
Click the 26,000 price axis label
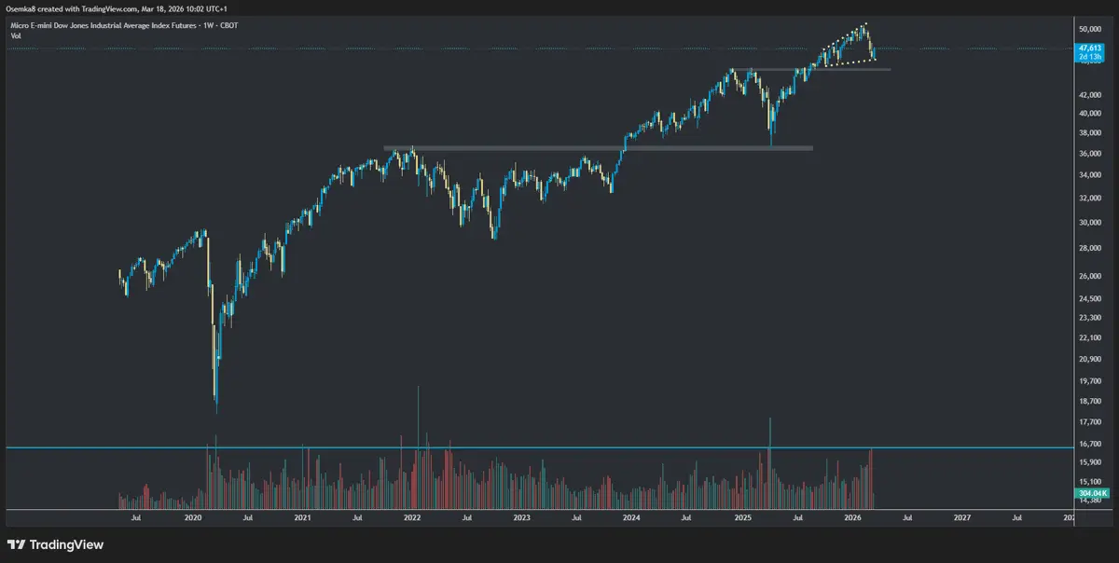pos(1089,276)
